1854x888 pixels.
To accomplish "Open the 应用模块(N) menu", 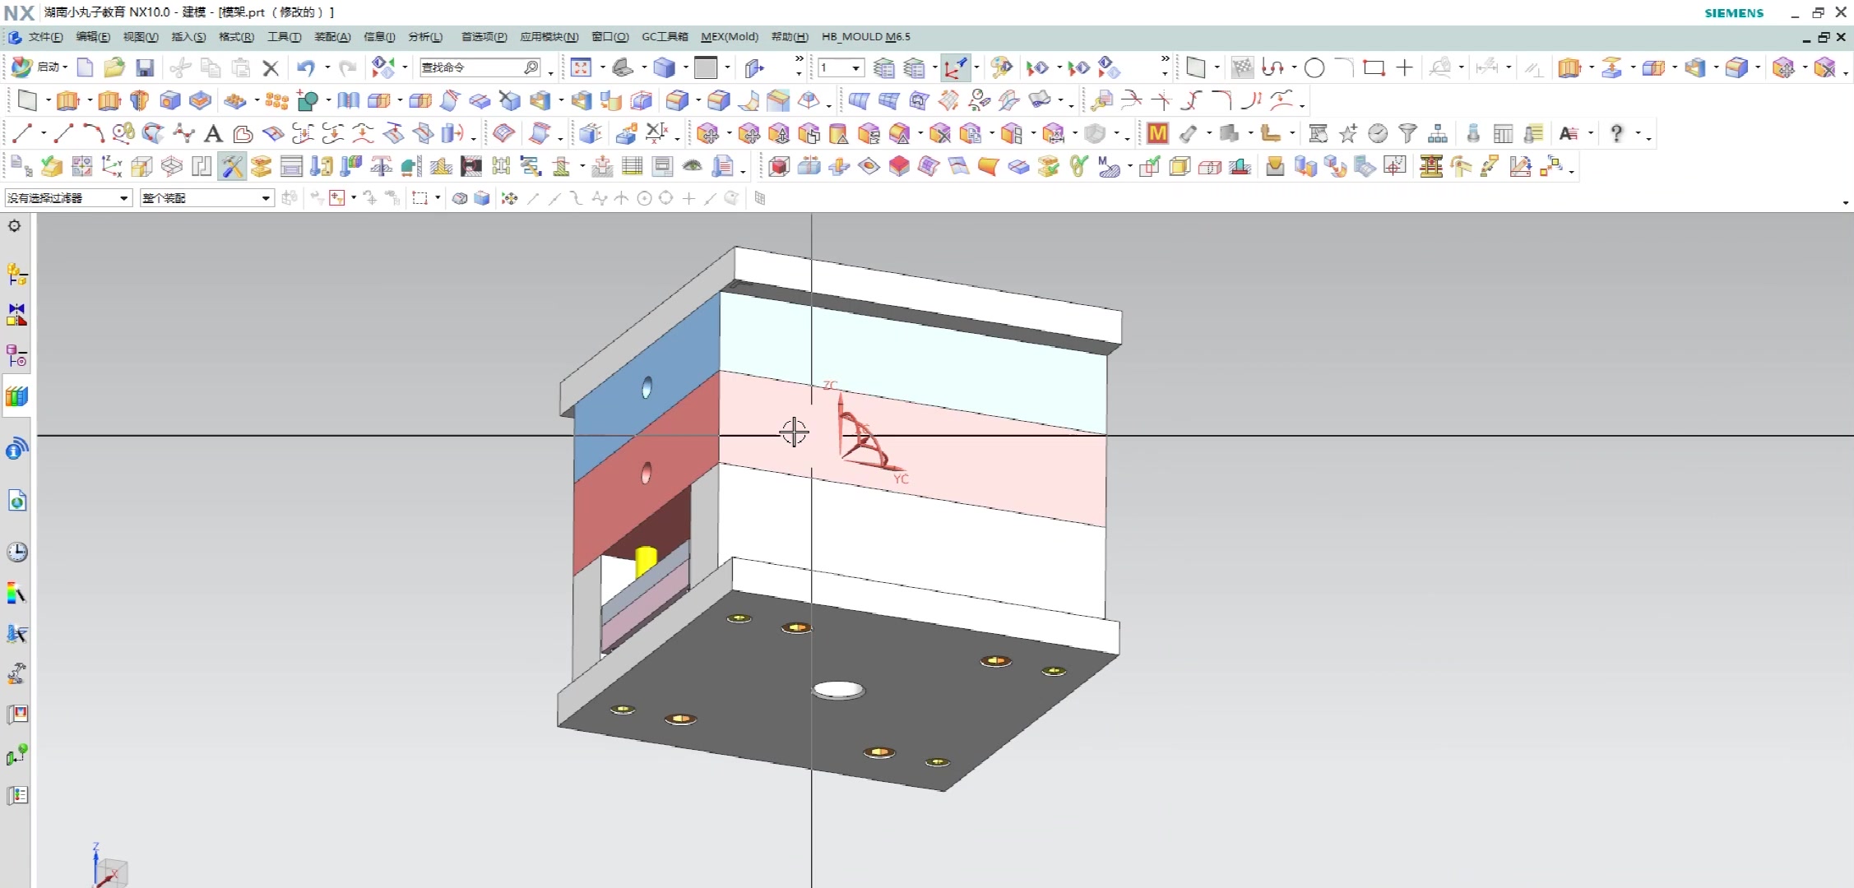I will pos(549,37).
